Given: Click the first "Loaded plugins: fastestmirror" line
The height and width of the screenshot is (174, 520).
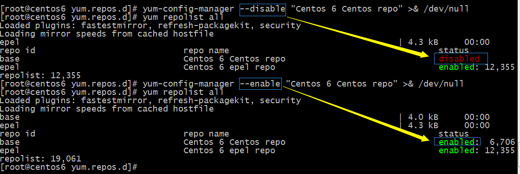Looking at the screenshot, I should click(150, 25).
